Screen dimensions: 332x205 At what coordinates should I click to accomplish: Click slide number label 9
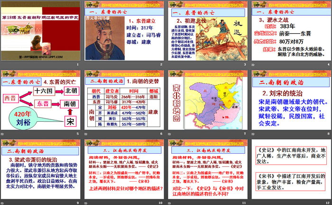78,203
